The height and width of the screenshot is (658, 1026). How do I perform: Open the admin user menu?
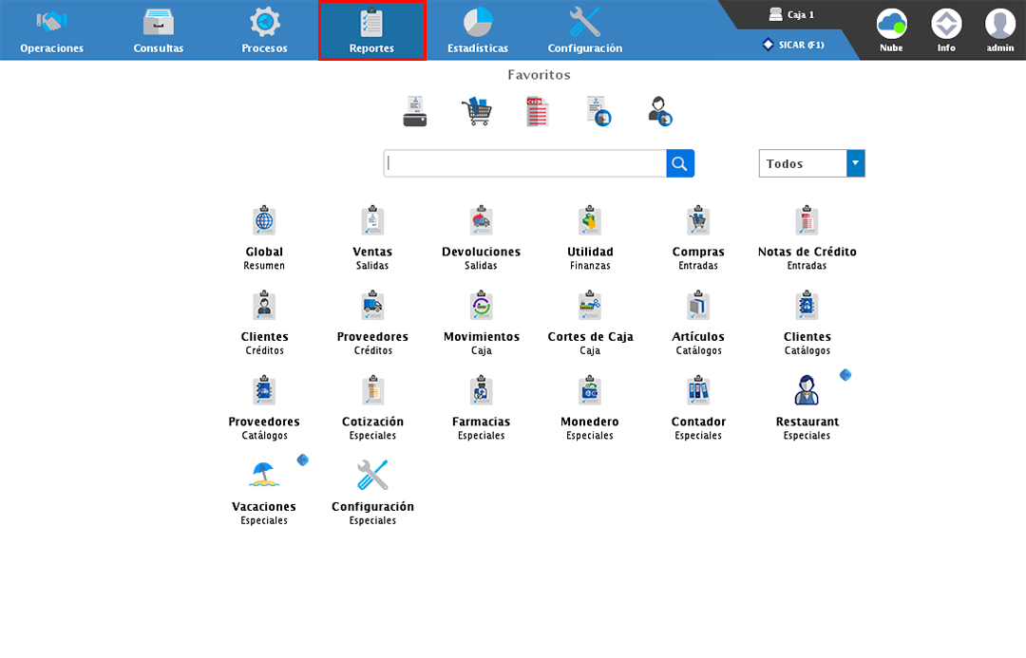999,29
